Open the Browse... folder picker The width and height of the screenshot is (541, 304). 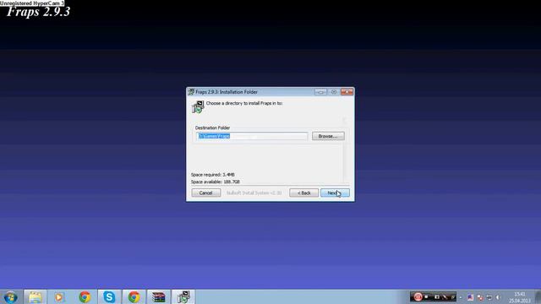click(x=328, y=136)
